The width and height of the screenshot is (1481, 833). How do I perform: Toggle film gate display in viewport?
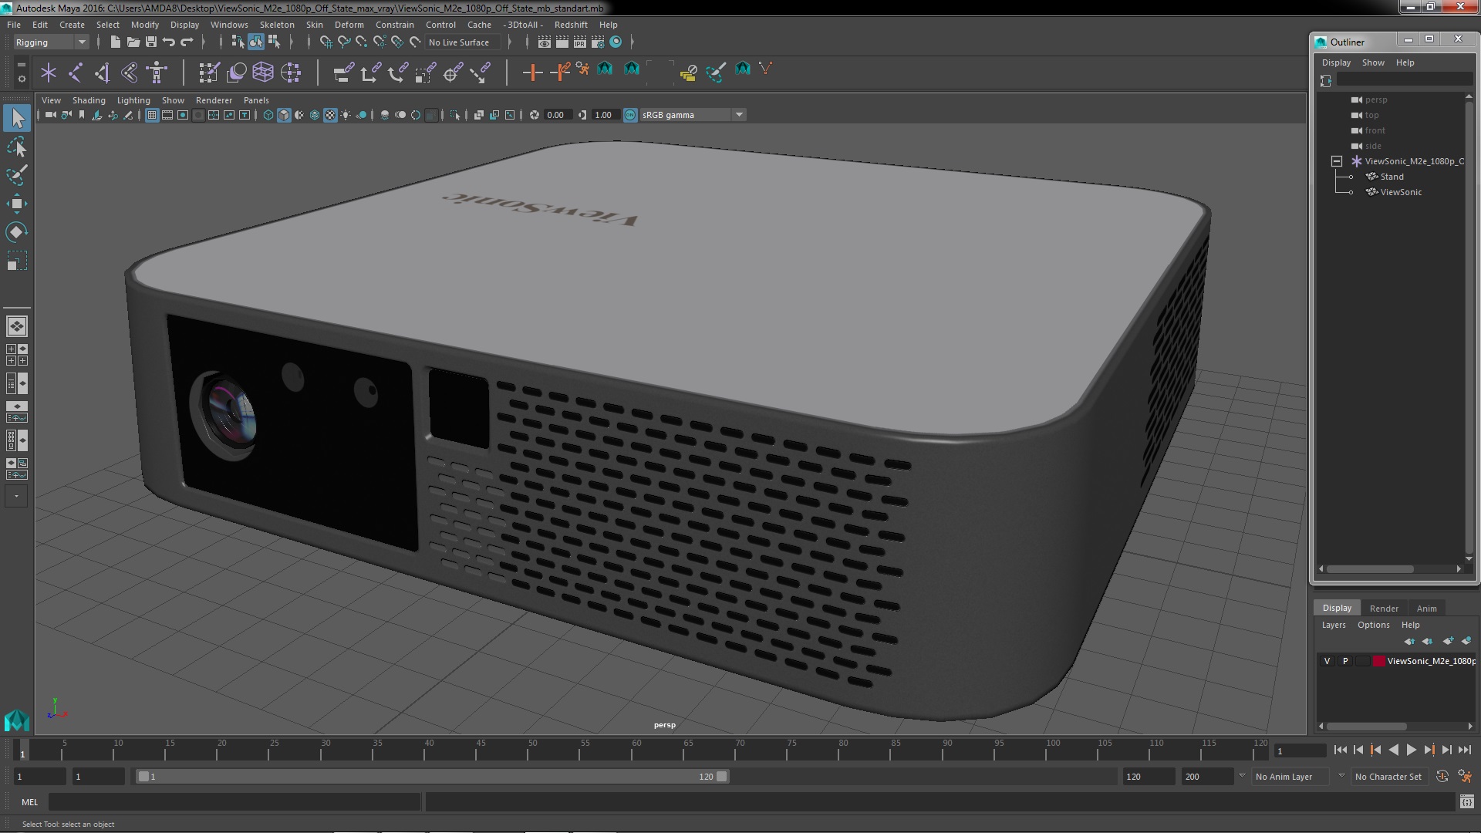tap(167, 115)
